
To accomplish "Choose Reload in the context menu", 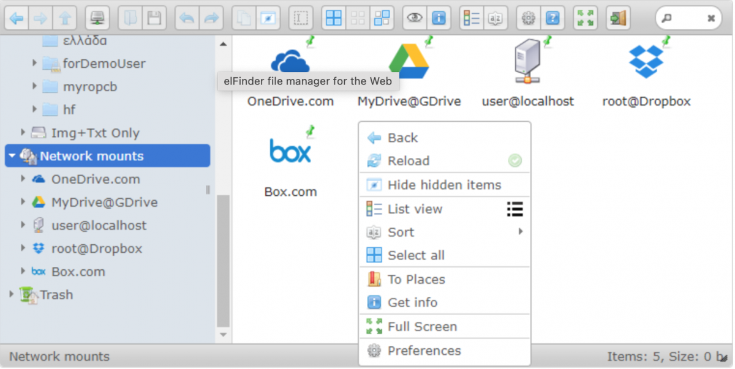I will 409,161.
